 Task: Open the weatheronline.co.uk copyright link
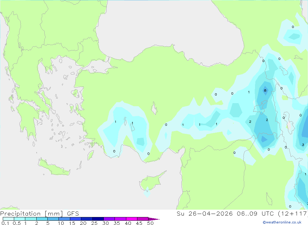(282, 222)
